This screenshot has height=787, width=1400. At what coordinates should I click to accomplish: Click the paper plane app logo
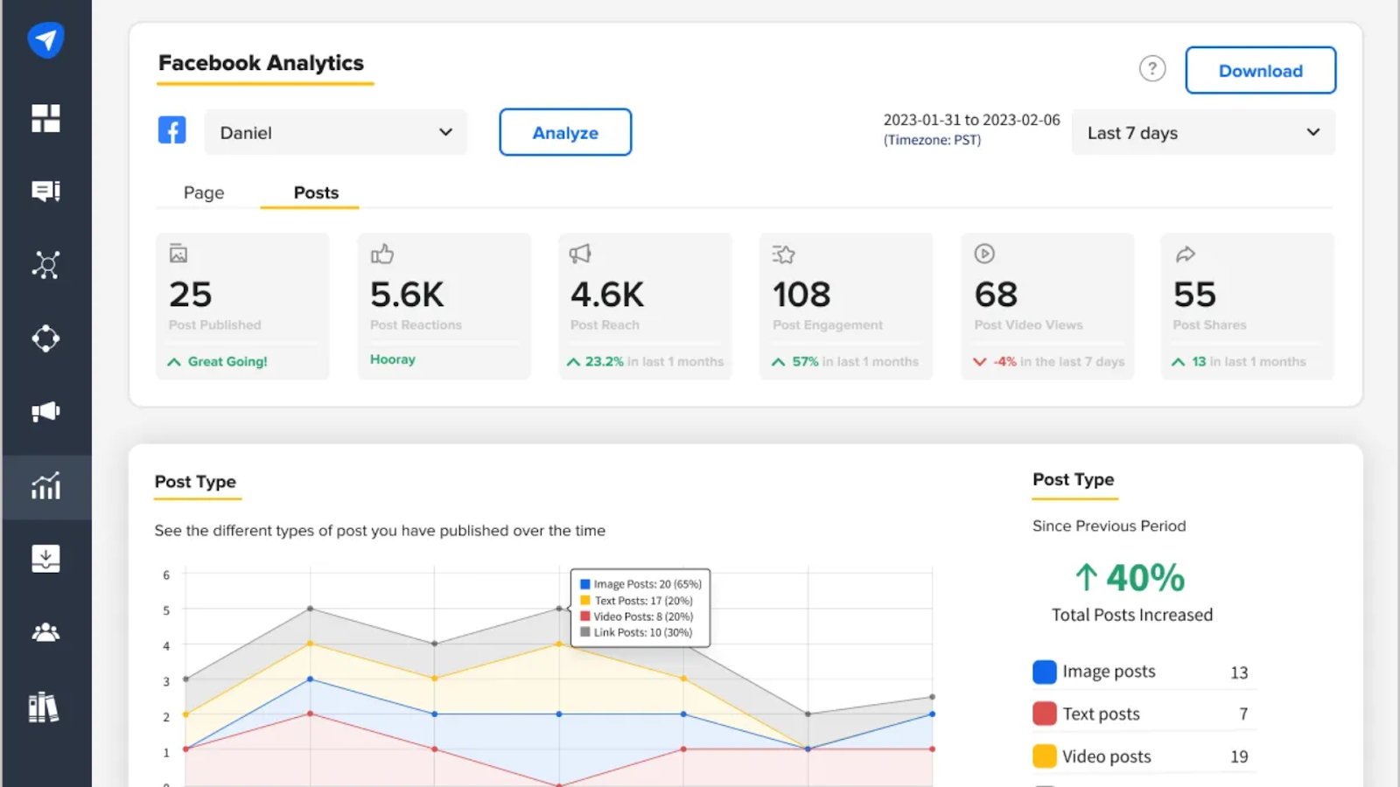tap(45, 39)
